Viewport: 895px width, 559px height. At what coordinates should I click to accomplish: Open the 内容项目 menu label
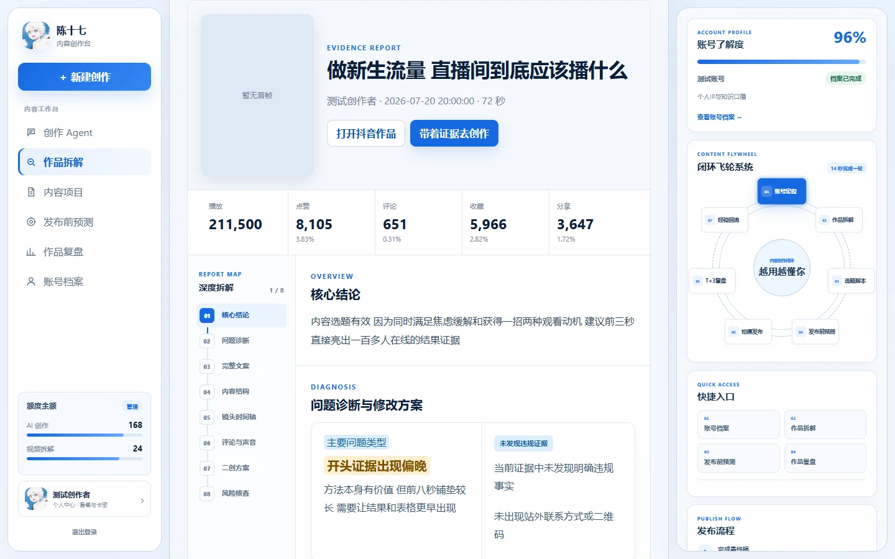click(63, 193)
